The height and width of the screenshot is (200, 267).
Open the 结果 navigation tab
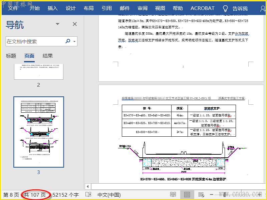tap(47, 56)
